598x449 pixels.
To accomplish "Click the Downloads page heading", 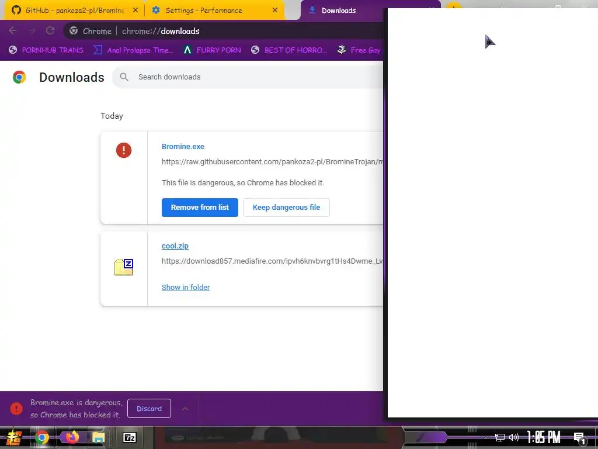I will coord(72,77).
